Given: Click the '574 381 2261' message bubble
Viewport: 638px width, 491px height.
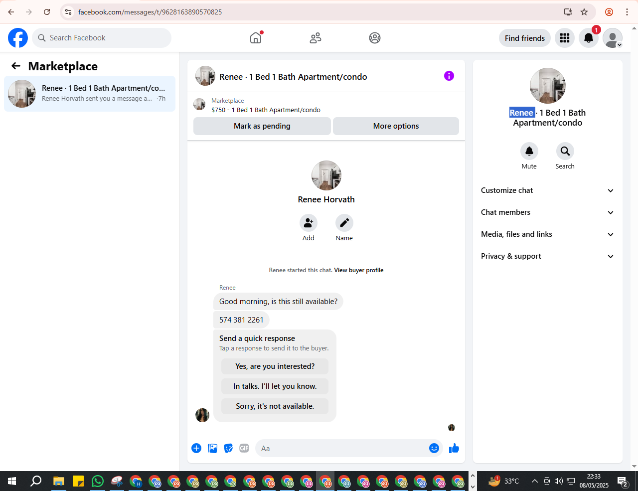Looking at the screenshot, I should (241, 320).
